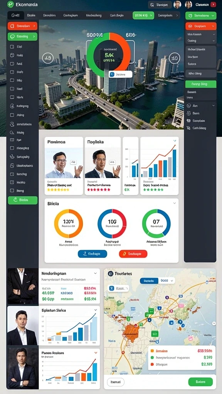Click the green Ekonnarda logo icon

tap(10, 4)
